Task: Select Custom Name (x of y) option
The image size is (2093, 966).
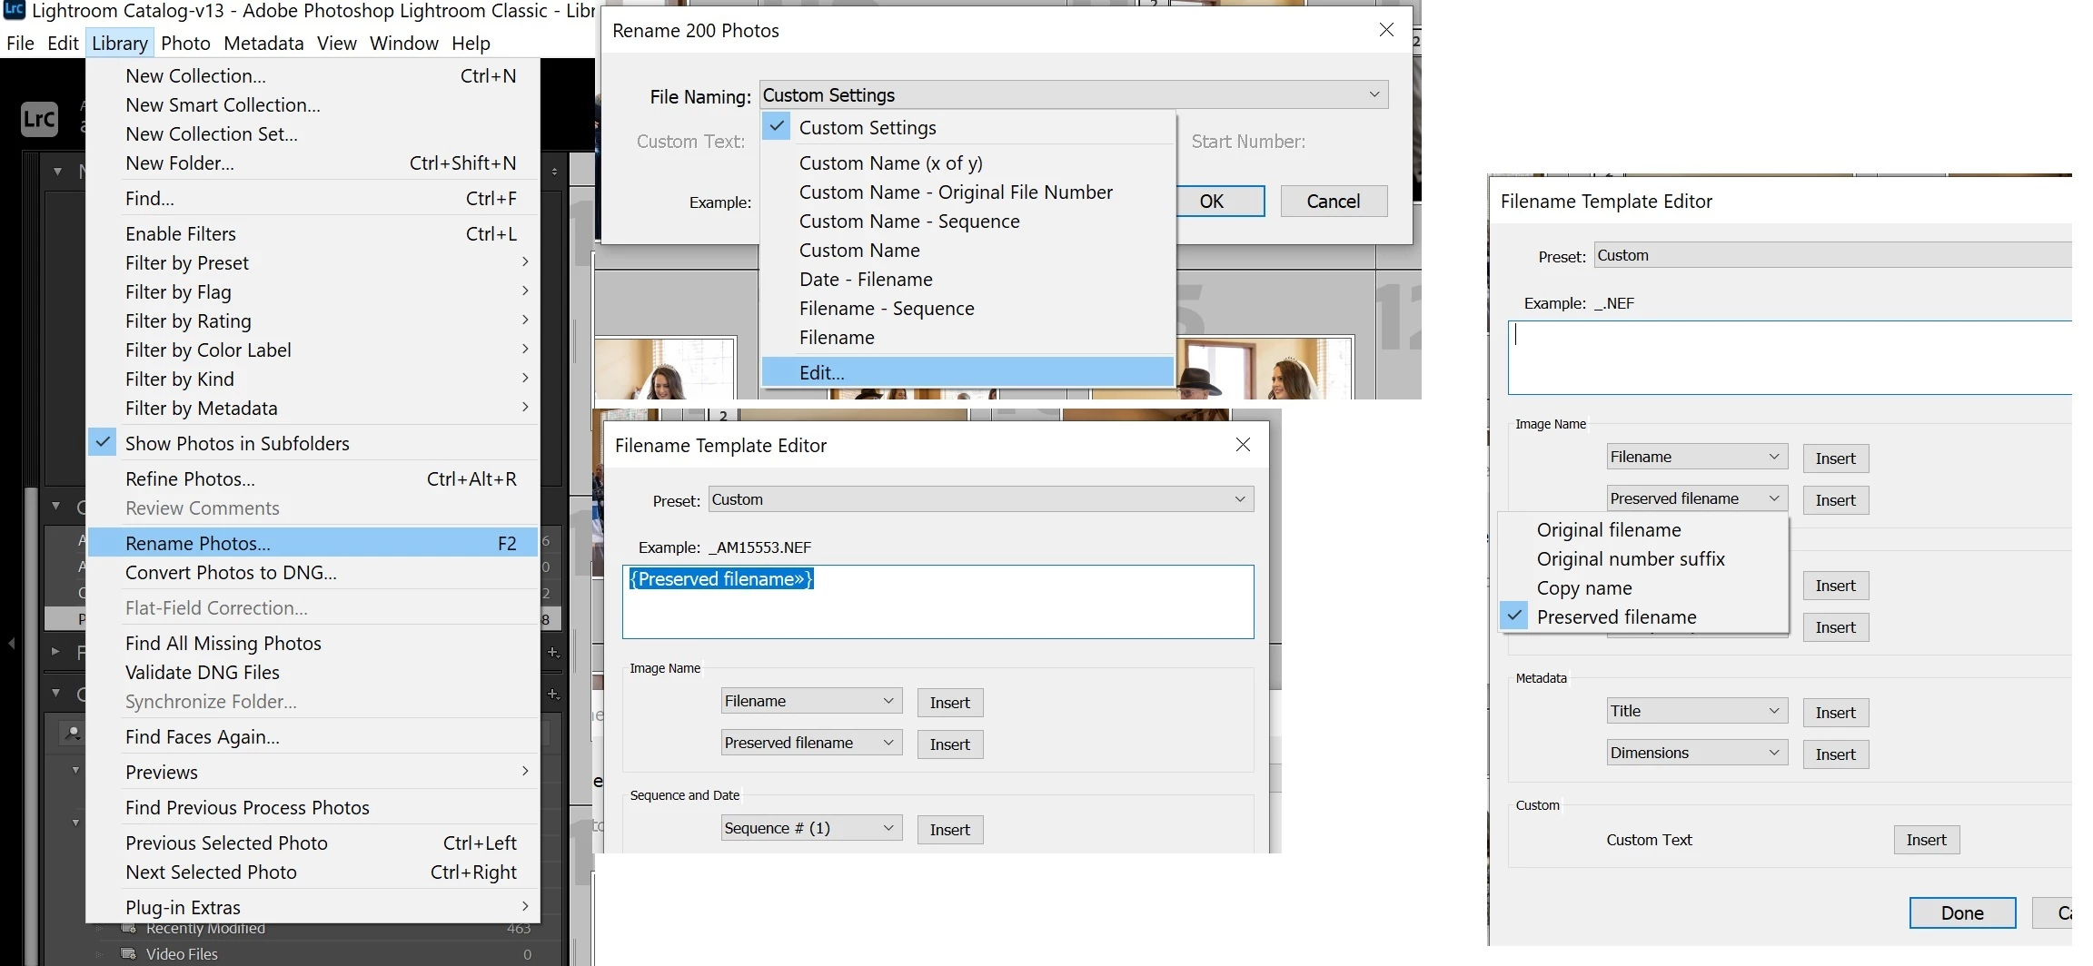Action: 967,163
